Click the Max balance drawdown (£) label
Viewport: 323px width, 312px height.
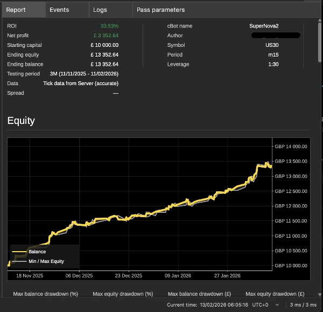[x=199, y=294]
